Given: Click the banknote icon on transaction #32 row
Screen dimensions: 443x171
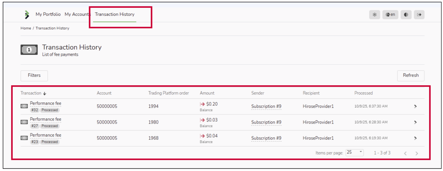Looking at the screenshot, I should 24,106.
